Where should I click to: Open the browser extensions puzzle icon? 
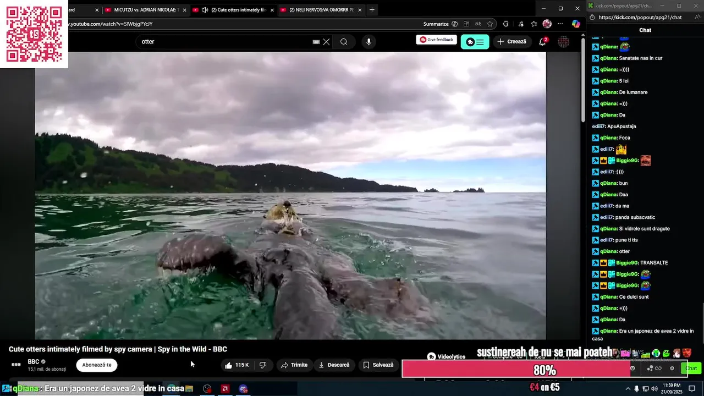click(506, 24)
